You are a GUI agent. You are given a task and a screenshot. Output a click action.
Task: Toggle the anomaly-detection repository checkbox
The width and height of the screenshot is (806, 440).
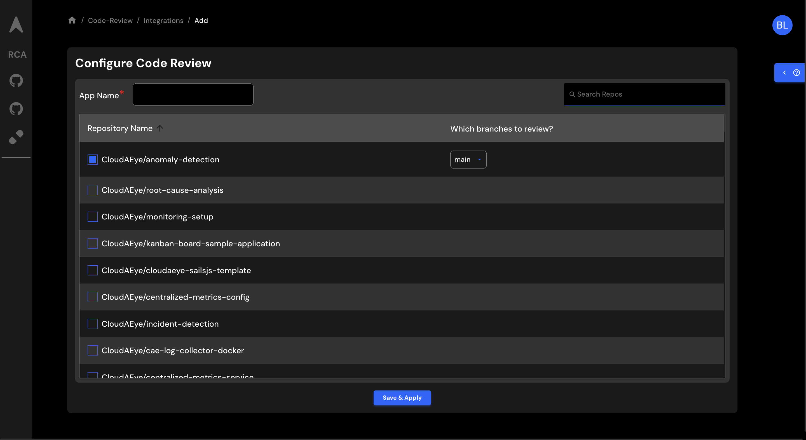pos(92,159)
